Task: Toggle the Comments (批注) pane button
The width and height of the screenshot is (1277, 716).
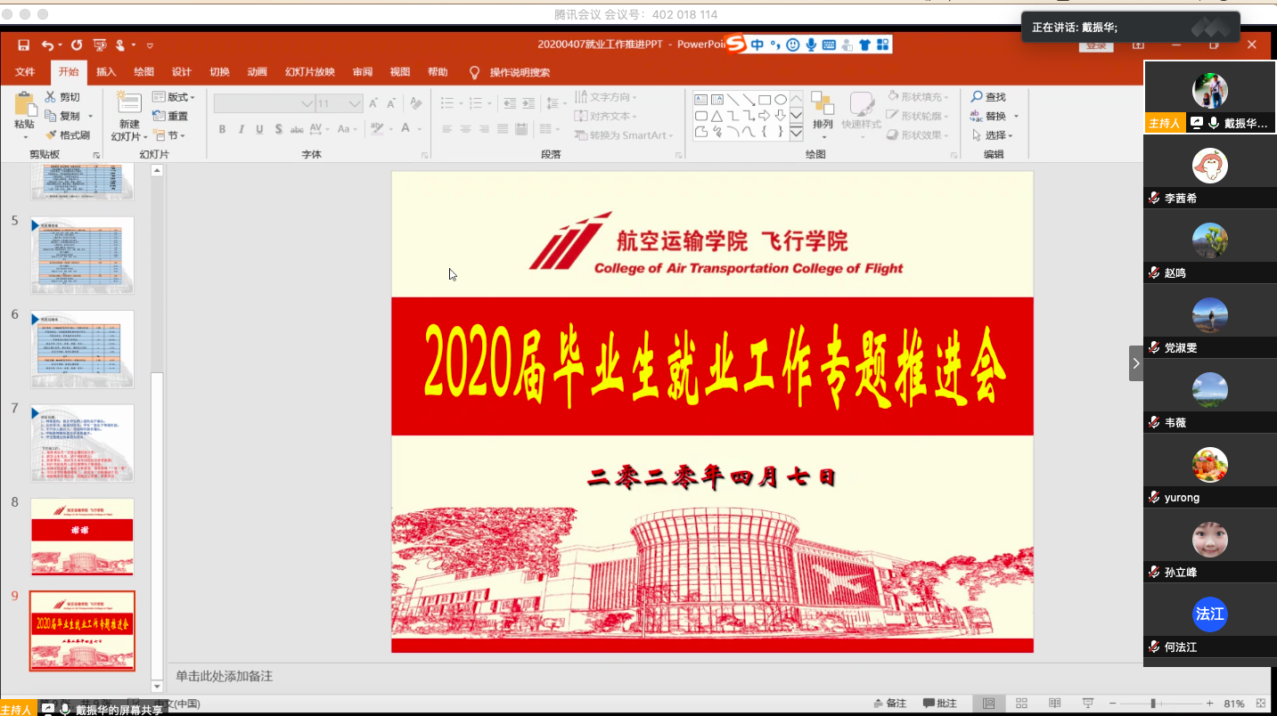Action: click(939, 704)
